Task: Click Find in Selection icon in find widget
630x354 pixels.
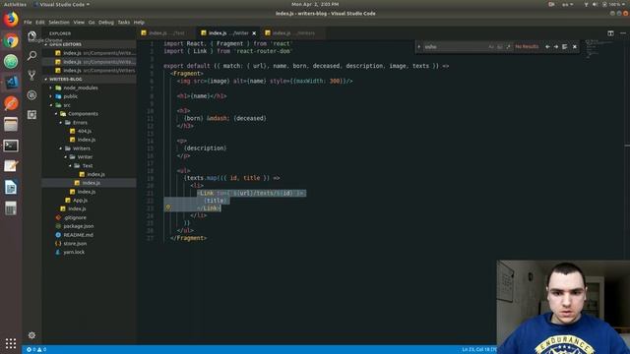Action: tap(564, 47)
